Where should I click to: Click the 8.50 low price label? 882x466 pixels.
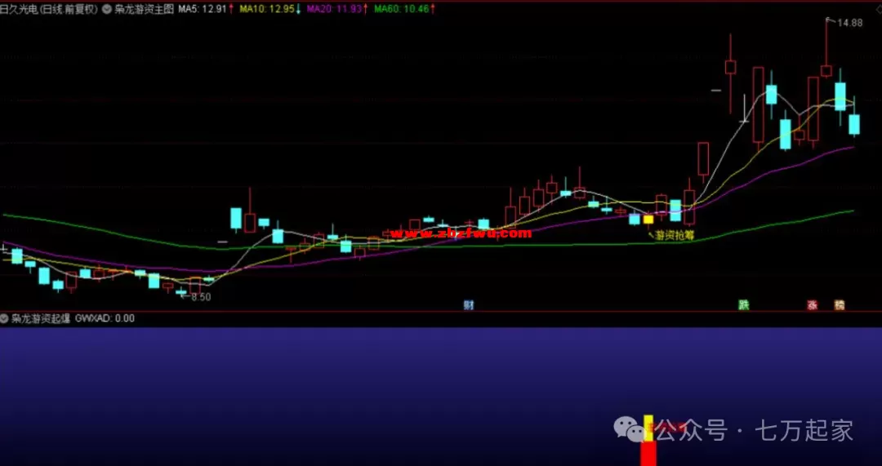point(201,297)
